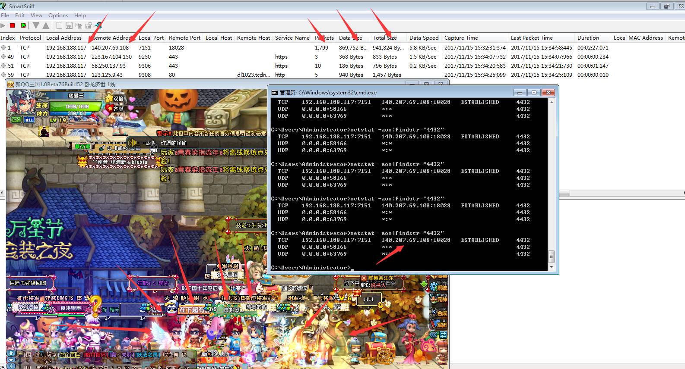Click the Copy documents toolbar icon

pyautogui.click(x=79, y=26)
